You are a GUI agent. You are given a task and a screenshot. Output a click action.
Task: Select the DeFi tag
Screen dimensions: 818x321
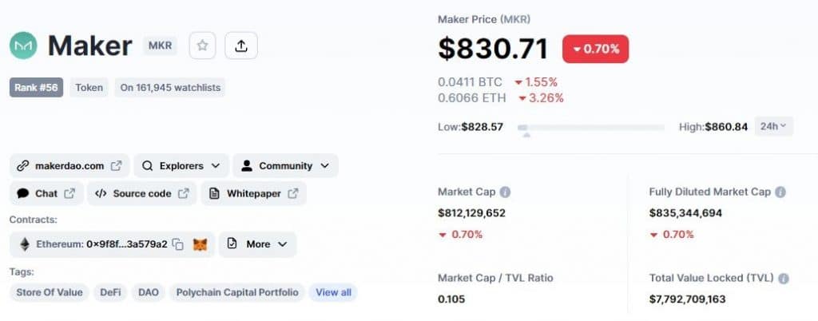coord(110,292)
